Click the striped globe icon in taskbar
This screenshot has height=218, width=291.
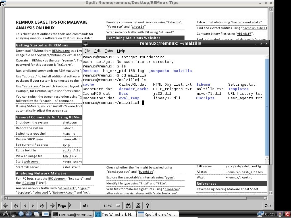tap(29, 214)
